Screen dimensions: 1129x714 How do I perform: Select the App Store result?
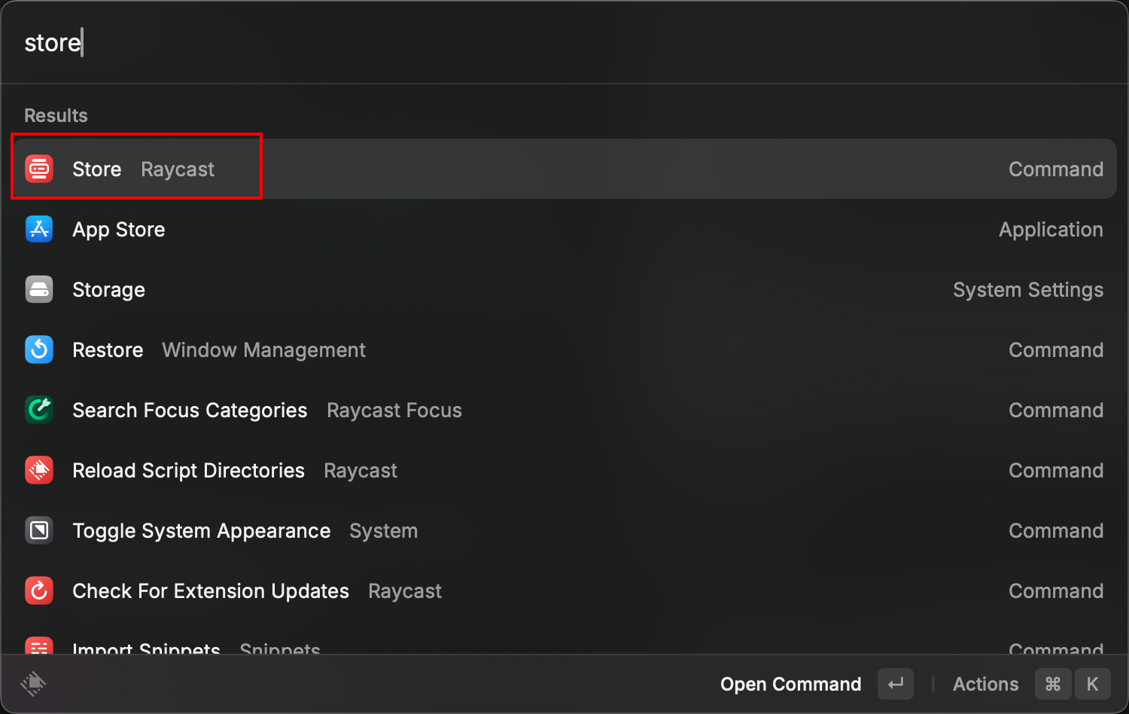(x=564, y=229)
